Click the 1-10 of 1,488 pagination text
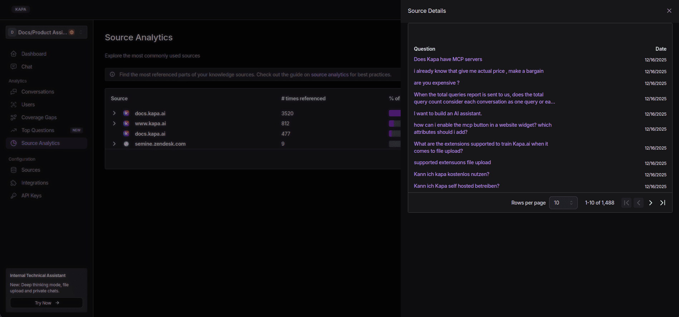679x317 pixels. click(600, 203)
